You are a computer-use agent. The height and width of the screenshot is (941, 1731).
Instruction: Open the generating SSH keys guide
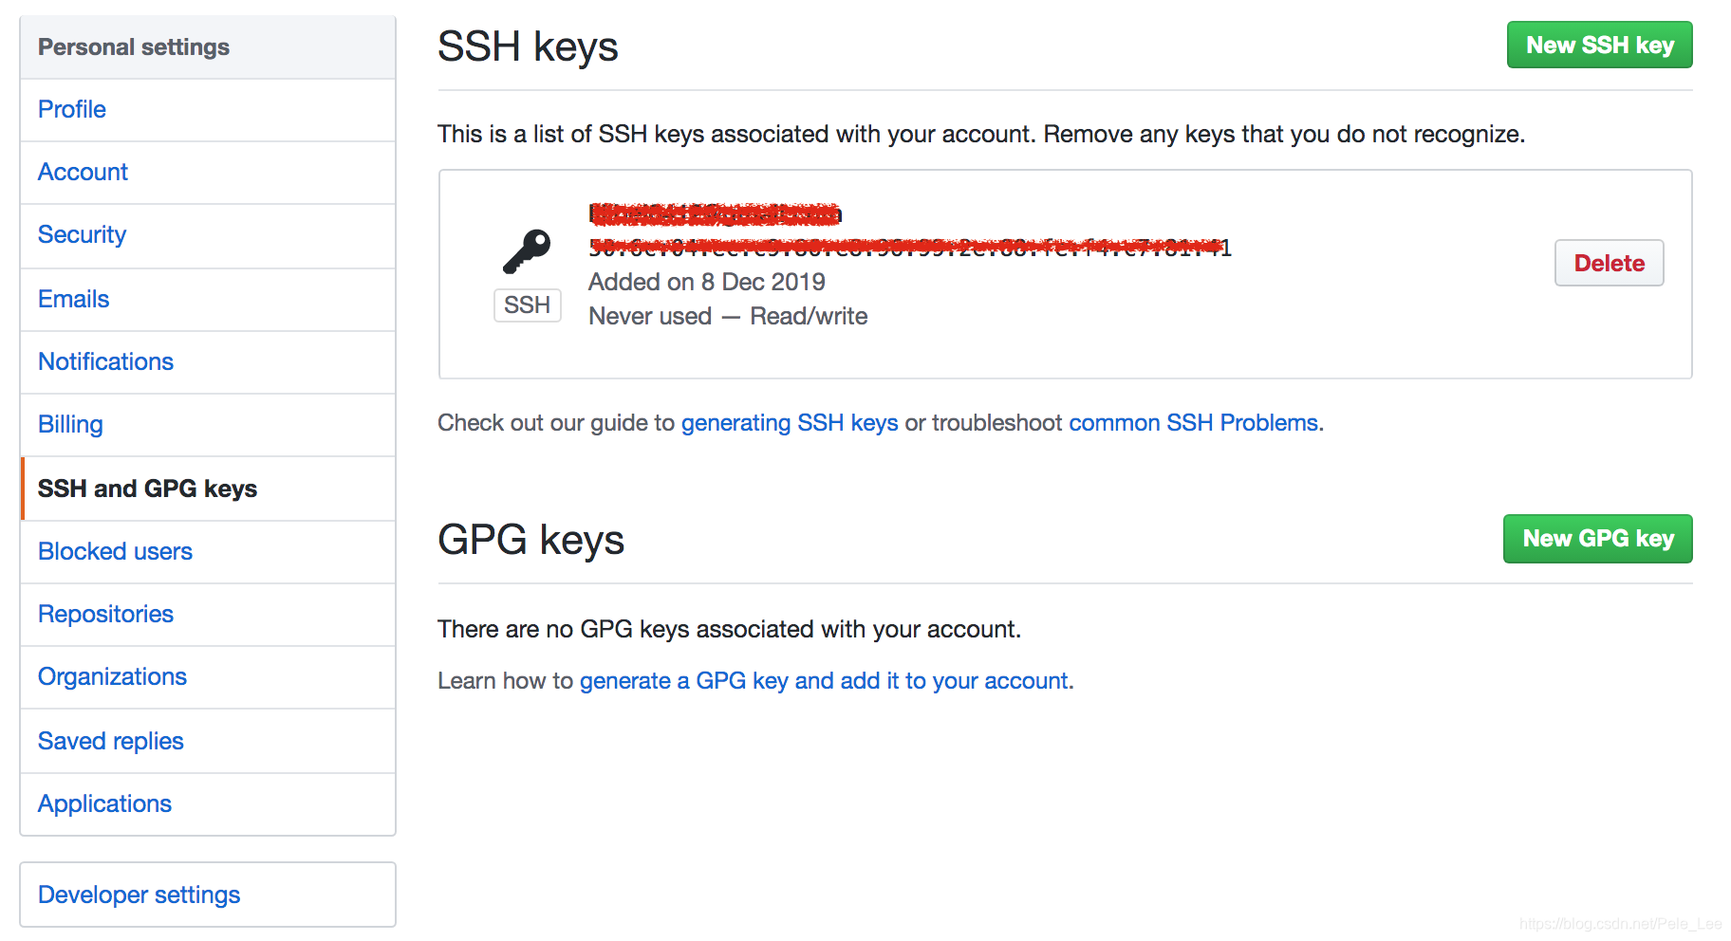[x=789, y=423]
